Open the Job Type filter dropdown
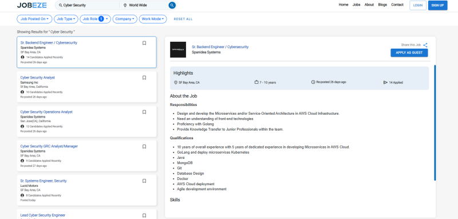Screen dimensions: 458x219 [66, 19]
